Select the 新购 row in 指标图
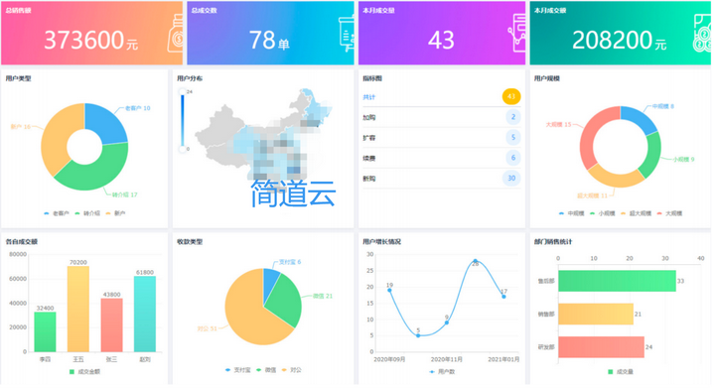This screenshot has height=388, width=715. point(441,179)
